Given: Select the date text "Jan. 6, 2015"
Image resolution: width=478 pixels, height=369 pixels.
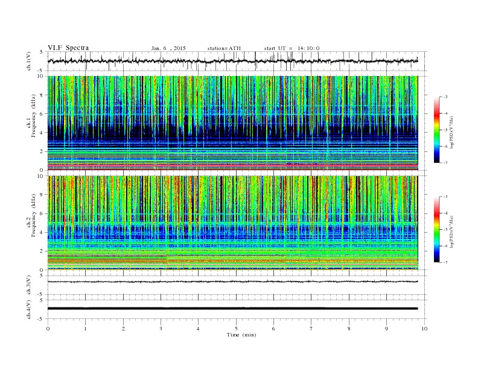Looking at the screenshot, I should (x=168, y=48).
